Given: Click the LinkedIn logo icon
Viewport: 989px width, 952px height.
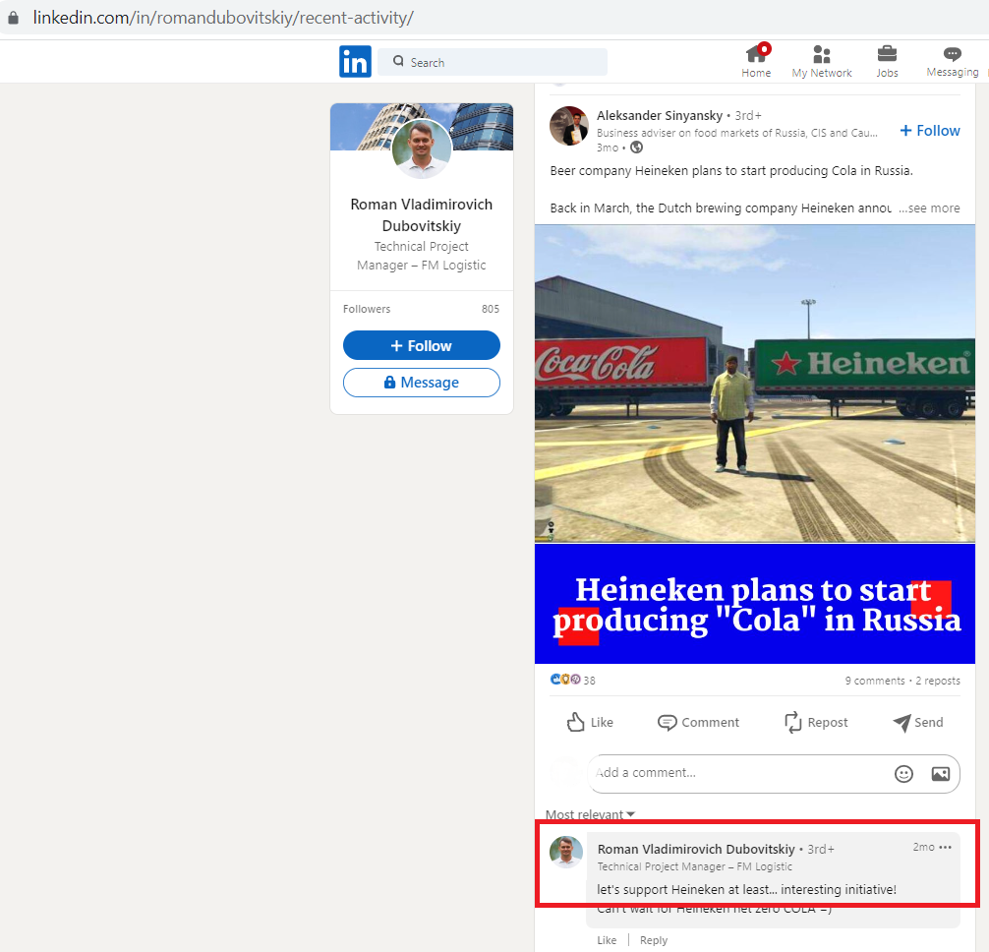Looking at the screenshot, I should tap(355, 61).
